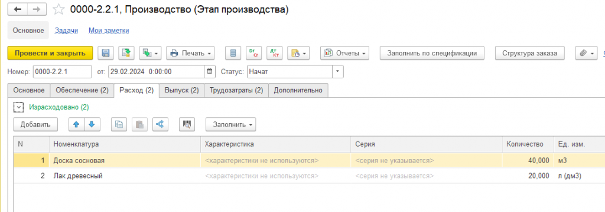Click the DrCr postings icon

(x=254, y=53)
